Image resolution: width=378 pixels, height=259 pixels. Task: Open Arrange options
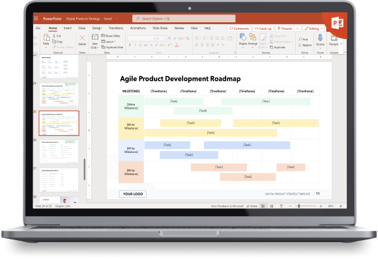(x=253, y=40)
